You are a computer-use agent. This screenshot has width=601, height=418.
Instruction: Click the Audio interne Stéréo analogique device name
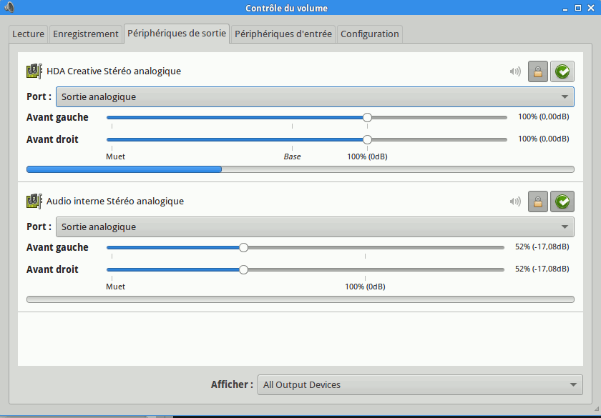115,201
